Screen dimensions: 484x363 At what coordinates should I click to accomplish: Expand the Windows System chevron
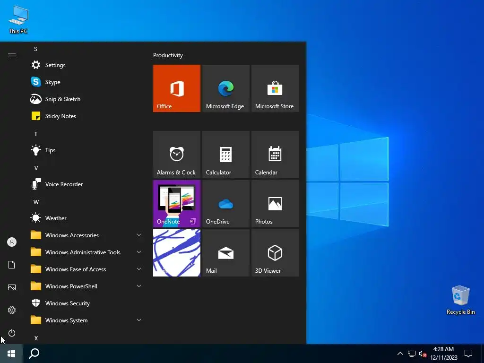click(139, 320)
